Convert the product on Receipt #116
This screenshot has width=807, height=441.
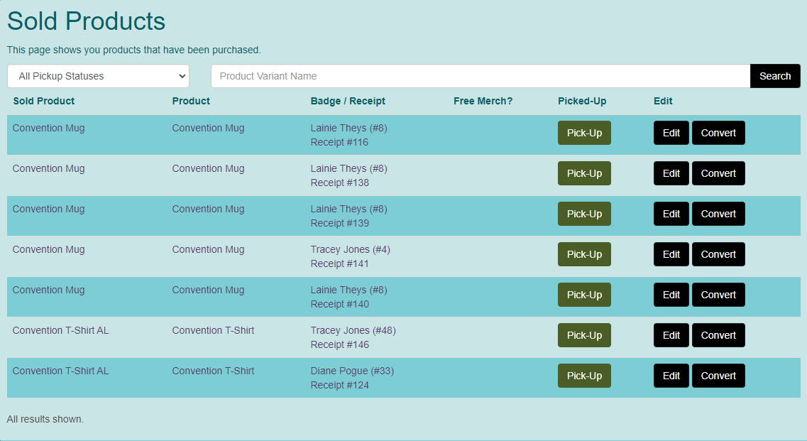point(718,133)
